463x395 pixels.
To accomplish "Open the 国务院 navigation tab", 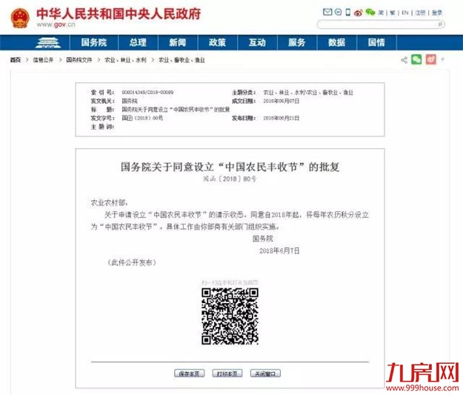I will [93, 42].
